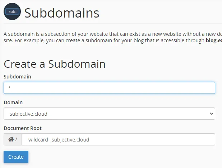The height and width of the screenshot is (168, 222).
Task: Open the Domain dropdown
Action: click(109, 114)
